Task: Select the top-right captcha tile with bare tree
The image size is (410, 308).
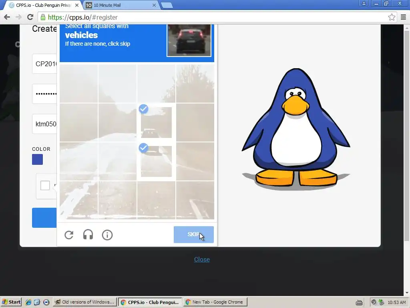Action: [195, 84]
